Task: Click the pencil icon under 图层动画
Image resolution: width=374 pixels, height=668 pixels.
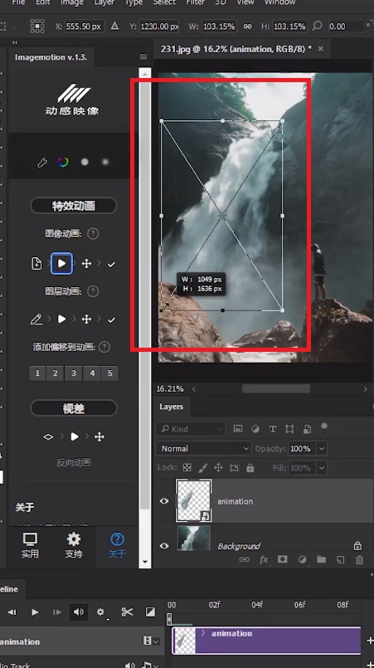Action: (36, 319)
